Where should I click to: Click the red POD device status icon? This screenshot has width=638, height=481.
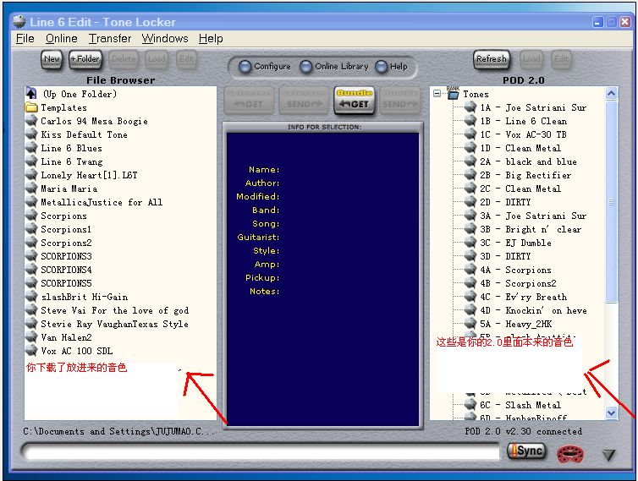point(570,454)
